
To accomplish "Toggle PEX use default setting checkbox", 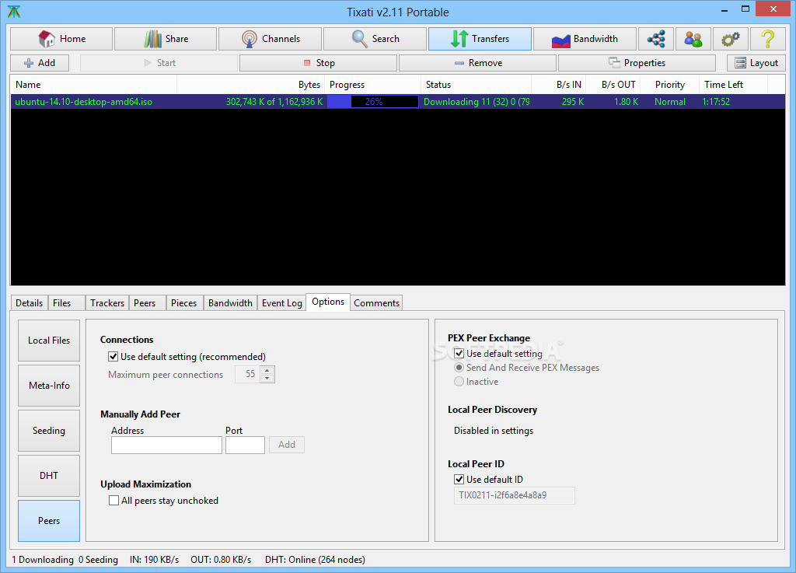I will coord(459,353).
